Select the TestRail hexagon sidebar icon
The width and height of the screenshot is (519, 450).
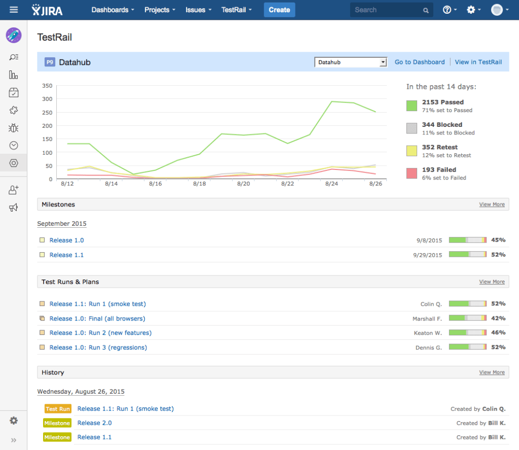(x=14, y=163)
